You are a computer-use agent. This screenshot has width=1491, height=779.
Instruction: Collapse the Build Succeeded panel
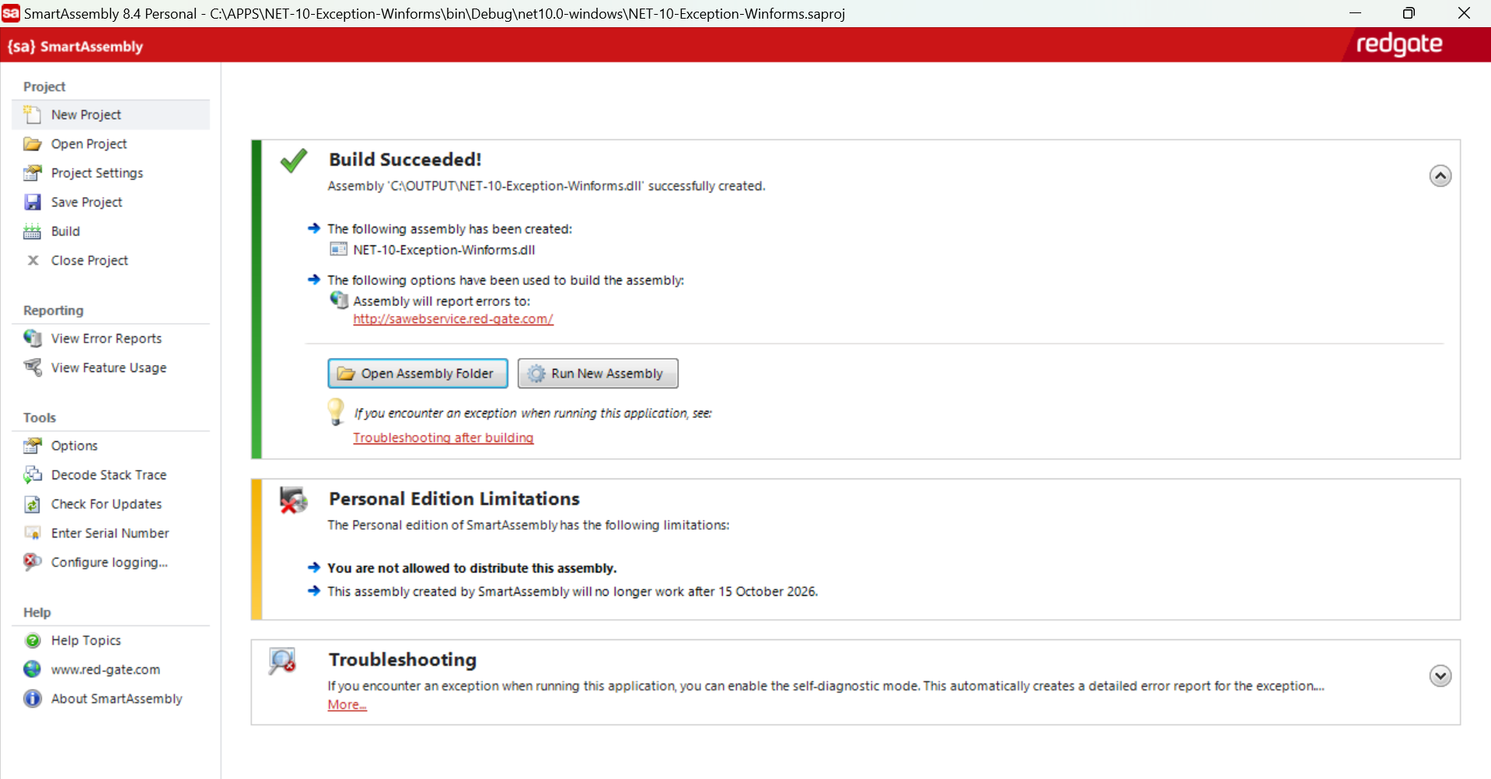click(x=1440, y=176)
